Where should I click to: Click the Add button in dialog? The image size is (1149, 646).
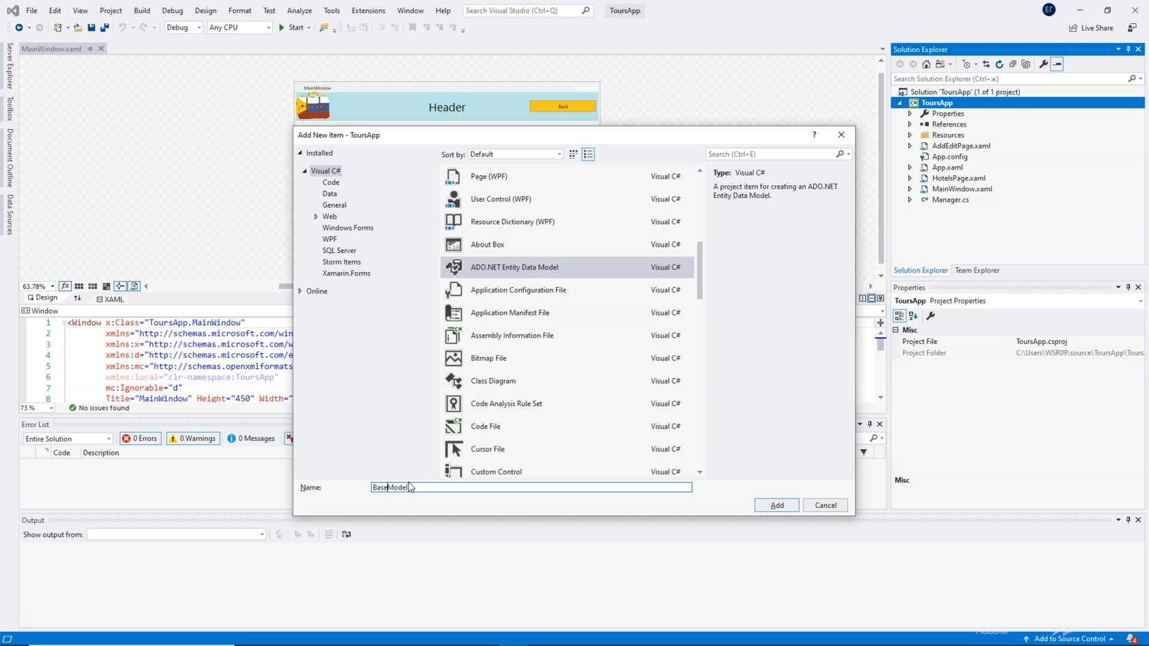[x=777, y=505]
